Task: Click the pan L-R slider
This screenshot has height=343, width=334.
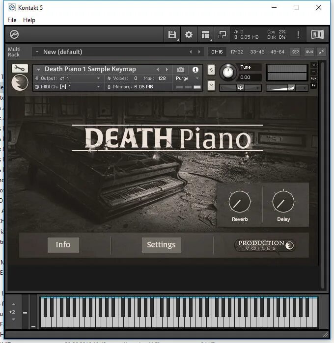Action: [x=240, y=88]
